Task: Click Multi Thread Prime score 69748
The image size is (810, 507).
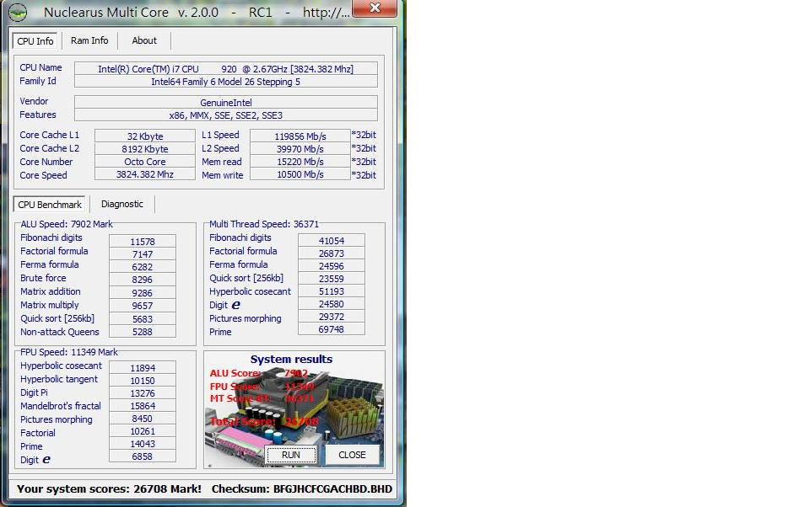Action: click(331, 329)
